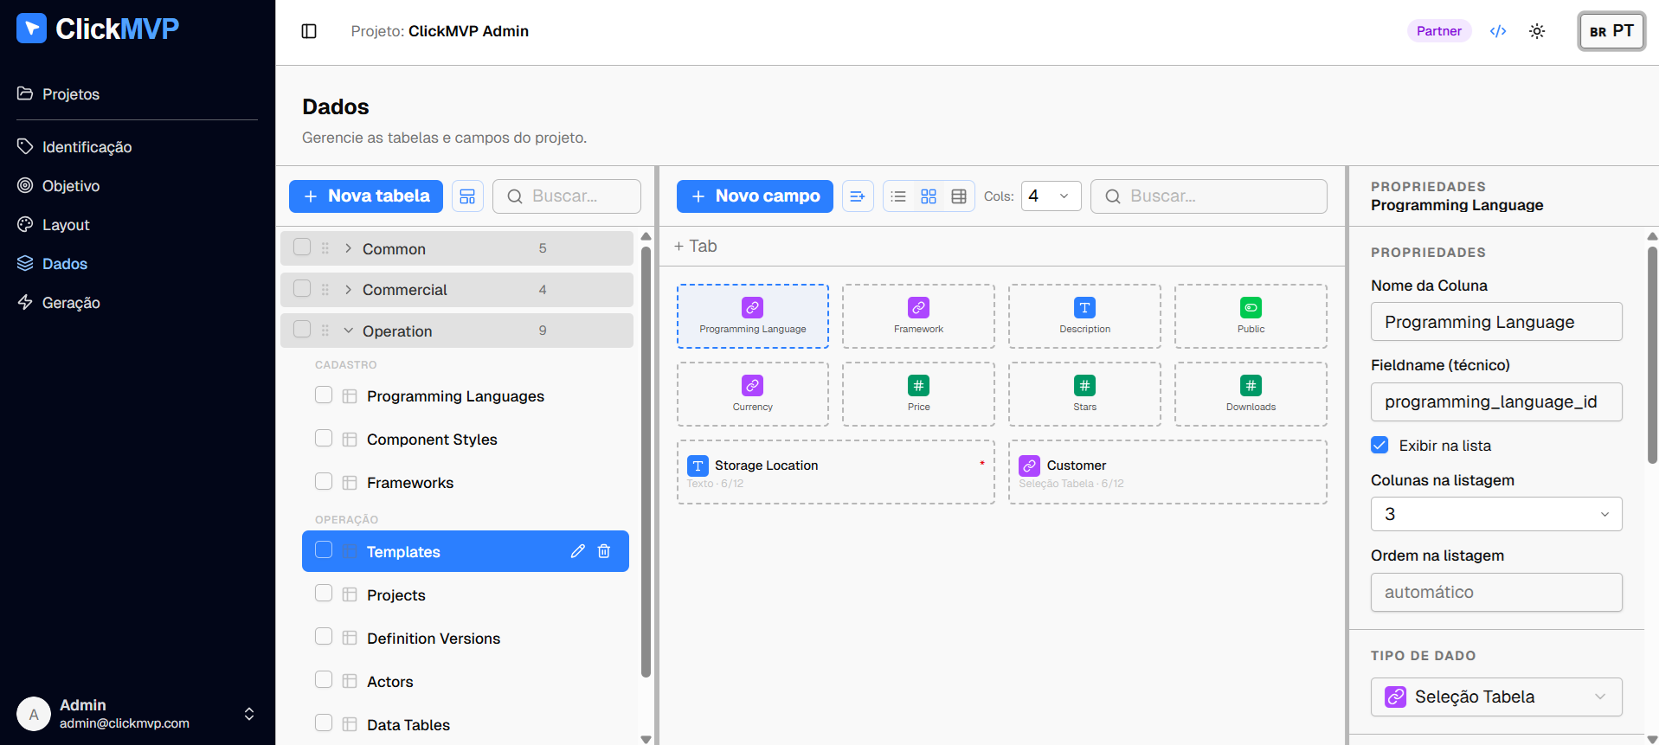The width and height of the screenshot is (1659, 745).
Task: Open the Seleção Tabela data type dropdown
Action: click(x=1496, y=697)
